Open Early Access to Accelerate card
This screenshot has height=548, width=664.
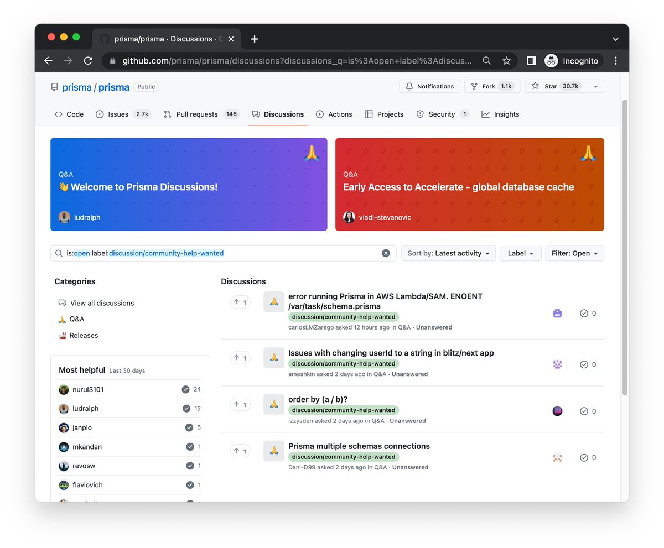click(470, 184)
